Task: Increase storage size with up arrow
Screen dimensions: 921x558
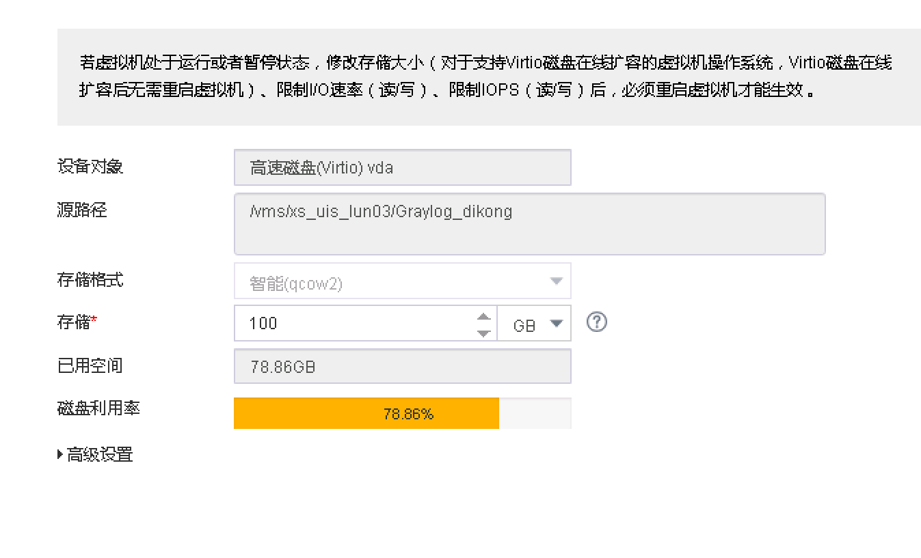Action: point(483,316)
